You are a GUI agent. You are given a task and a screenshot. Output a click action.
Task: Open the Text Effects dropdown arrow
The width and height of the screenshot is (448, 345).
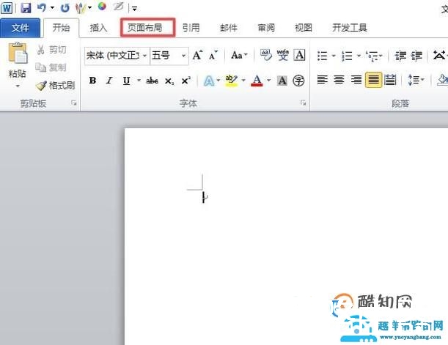pos(219,81)
